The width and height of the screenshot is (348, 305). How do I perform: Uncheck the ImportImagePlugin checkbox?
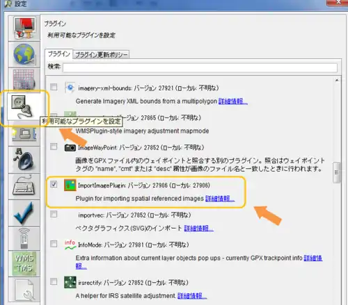[x=54, y=184]
